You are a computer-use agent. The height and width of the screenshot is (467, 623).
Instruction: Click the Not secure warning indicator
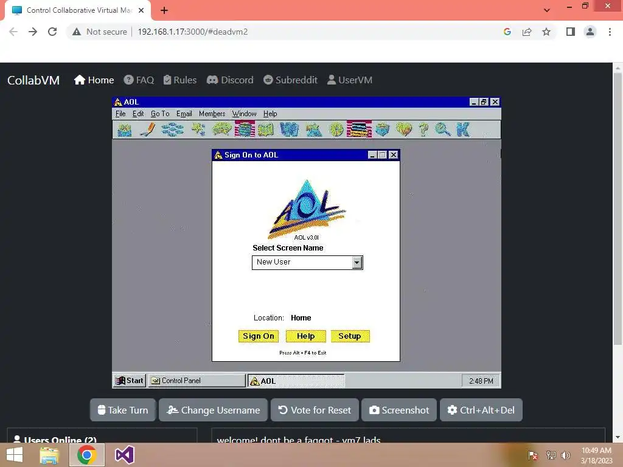99,32
